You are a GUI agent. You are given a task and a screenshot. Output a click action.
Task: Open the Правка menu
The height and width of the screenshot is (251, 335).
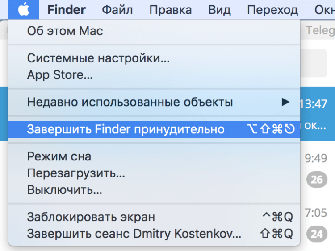point(170,10)
